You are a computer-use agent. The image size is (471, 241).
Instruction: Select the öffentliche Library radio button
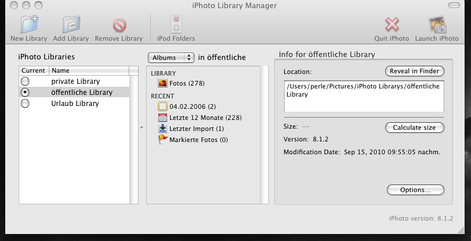[x=25, y=93]
